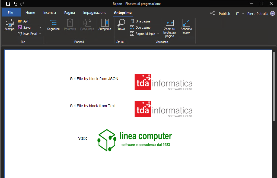Switch to Una pagina view
The height and width of the screenshot is (178, 277).
[x=141, y=21]
